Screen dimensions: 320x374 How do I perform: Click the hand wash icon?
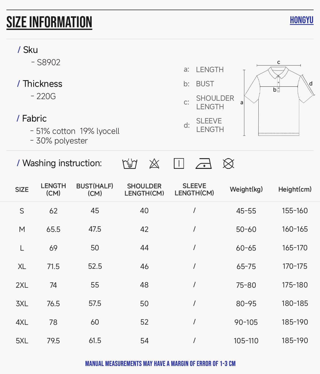[130, 163]
